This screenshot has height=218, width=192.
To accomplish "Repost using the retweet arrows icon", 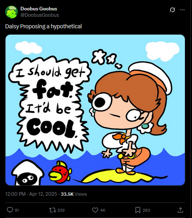I will click(x=52, y=210).
